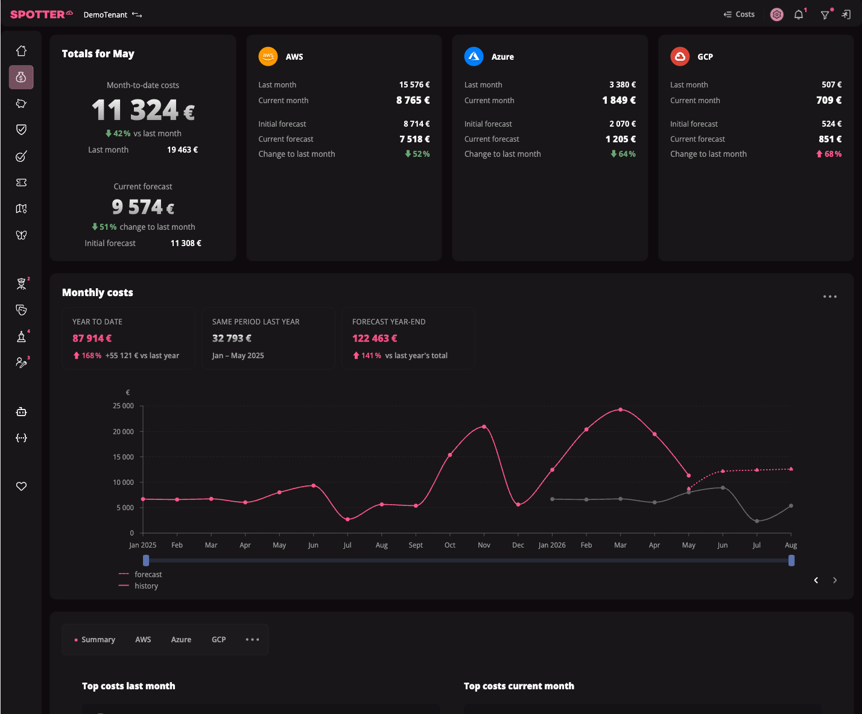Click the Monthly costs heading
The image size is (862, 714).
click(98, 292)
